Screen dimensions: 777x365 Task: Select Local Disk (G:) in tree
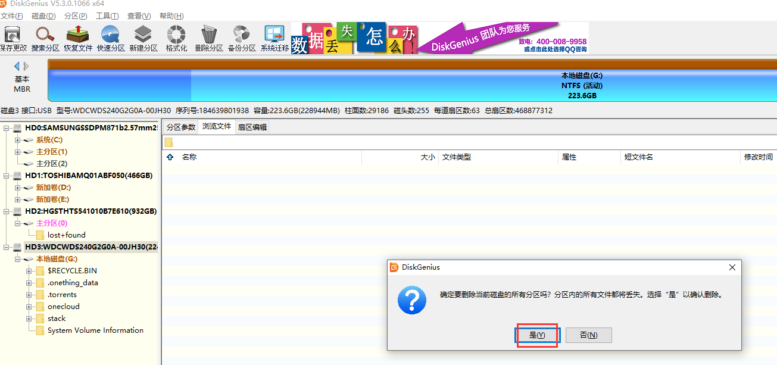(x=57, y=259)
